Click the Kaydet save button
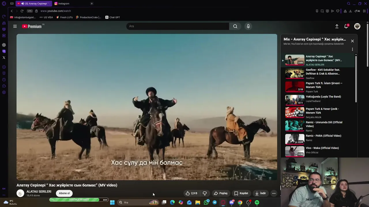This screenshot has width=369, height=207. click(241, 193)
